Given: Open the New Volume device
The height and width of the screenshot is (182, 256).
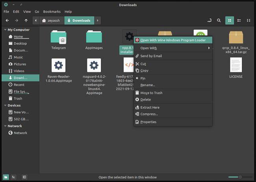Looking at the screenshot, I should (x=20, y=112).
